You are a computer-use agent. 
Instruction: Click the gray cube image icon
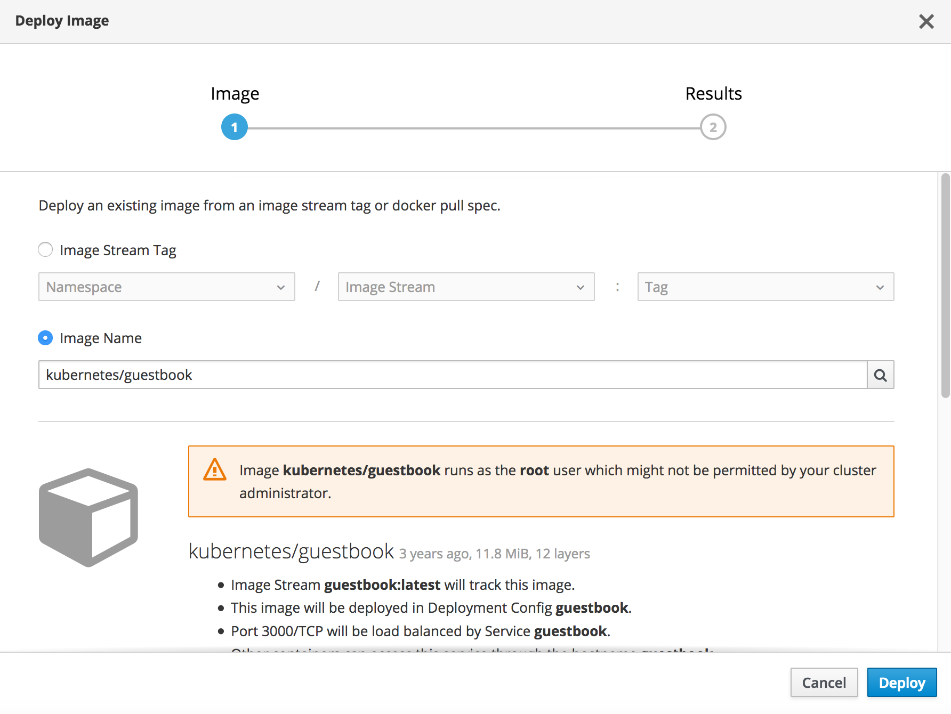(88, 517)
